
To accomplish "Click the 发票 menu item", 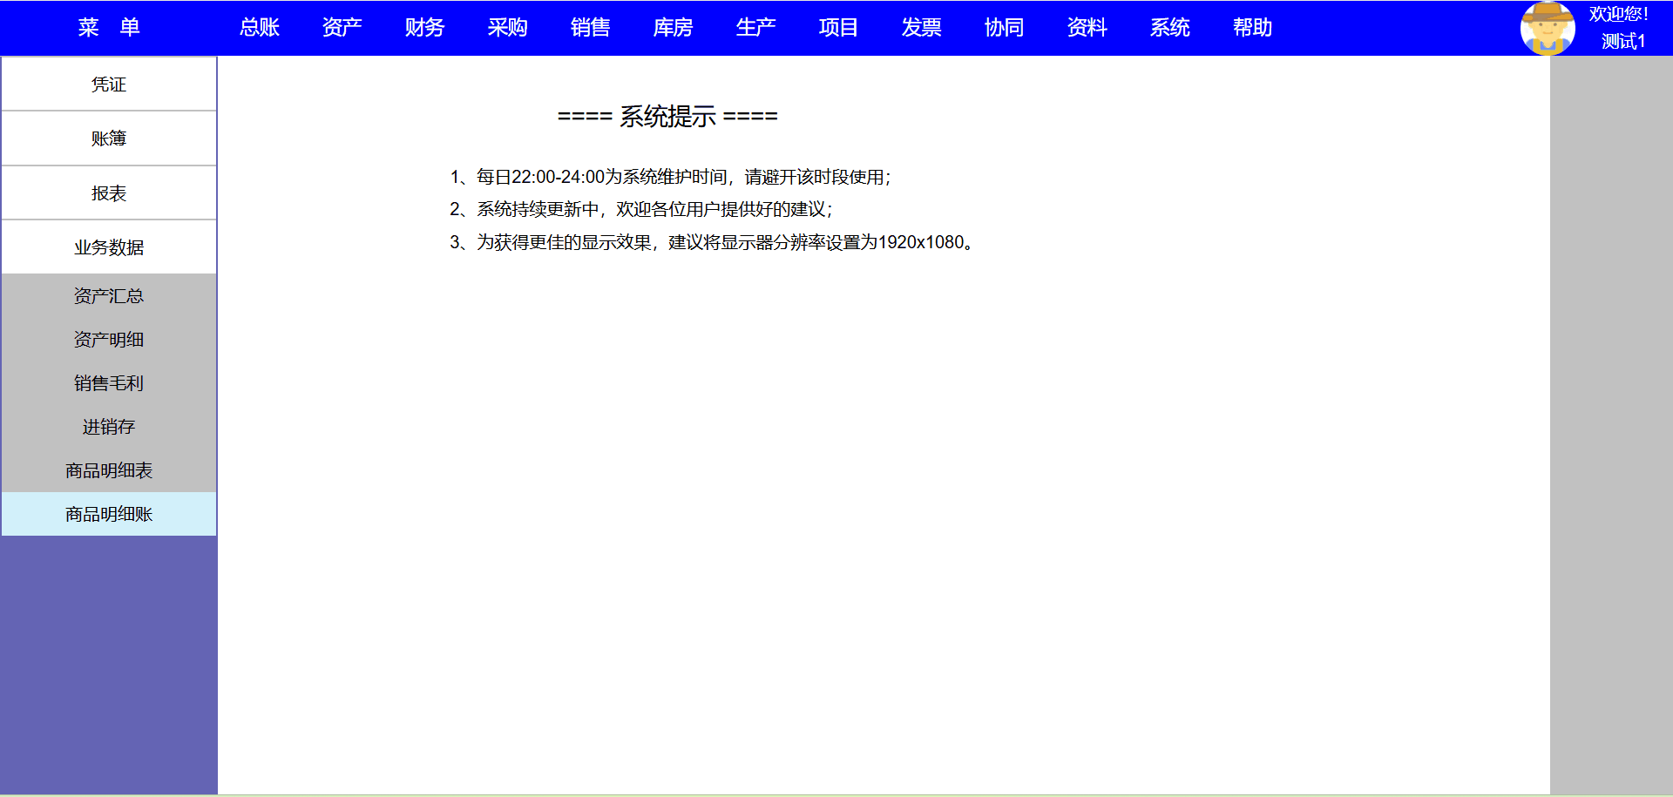I will [921, 28].
